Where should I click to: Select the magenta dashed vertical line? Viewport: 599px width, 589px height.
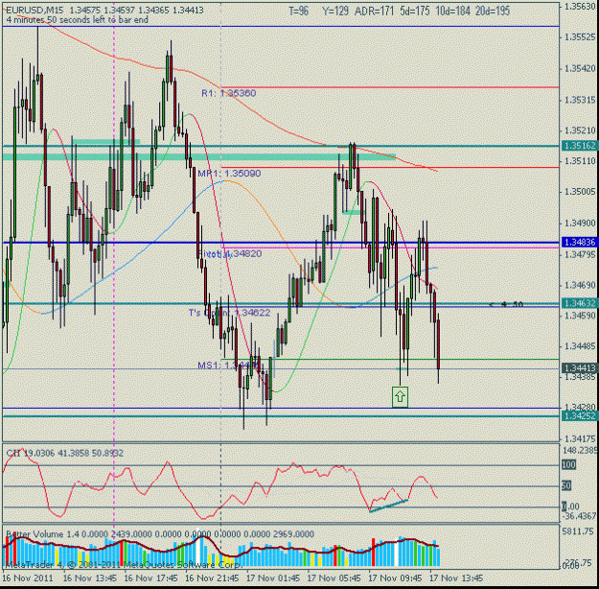tap(114, 268)
